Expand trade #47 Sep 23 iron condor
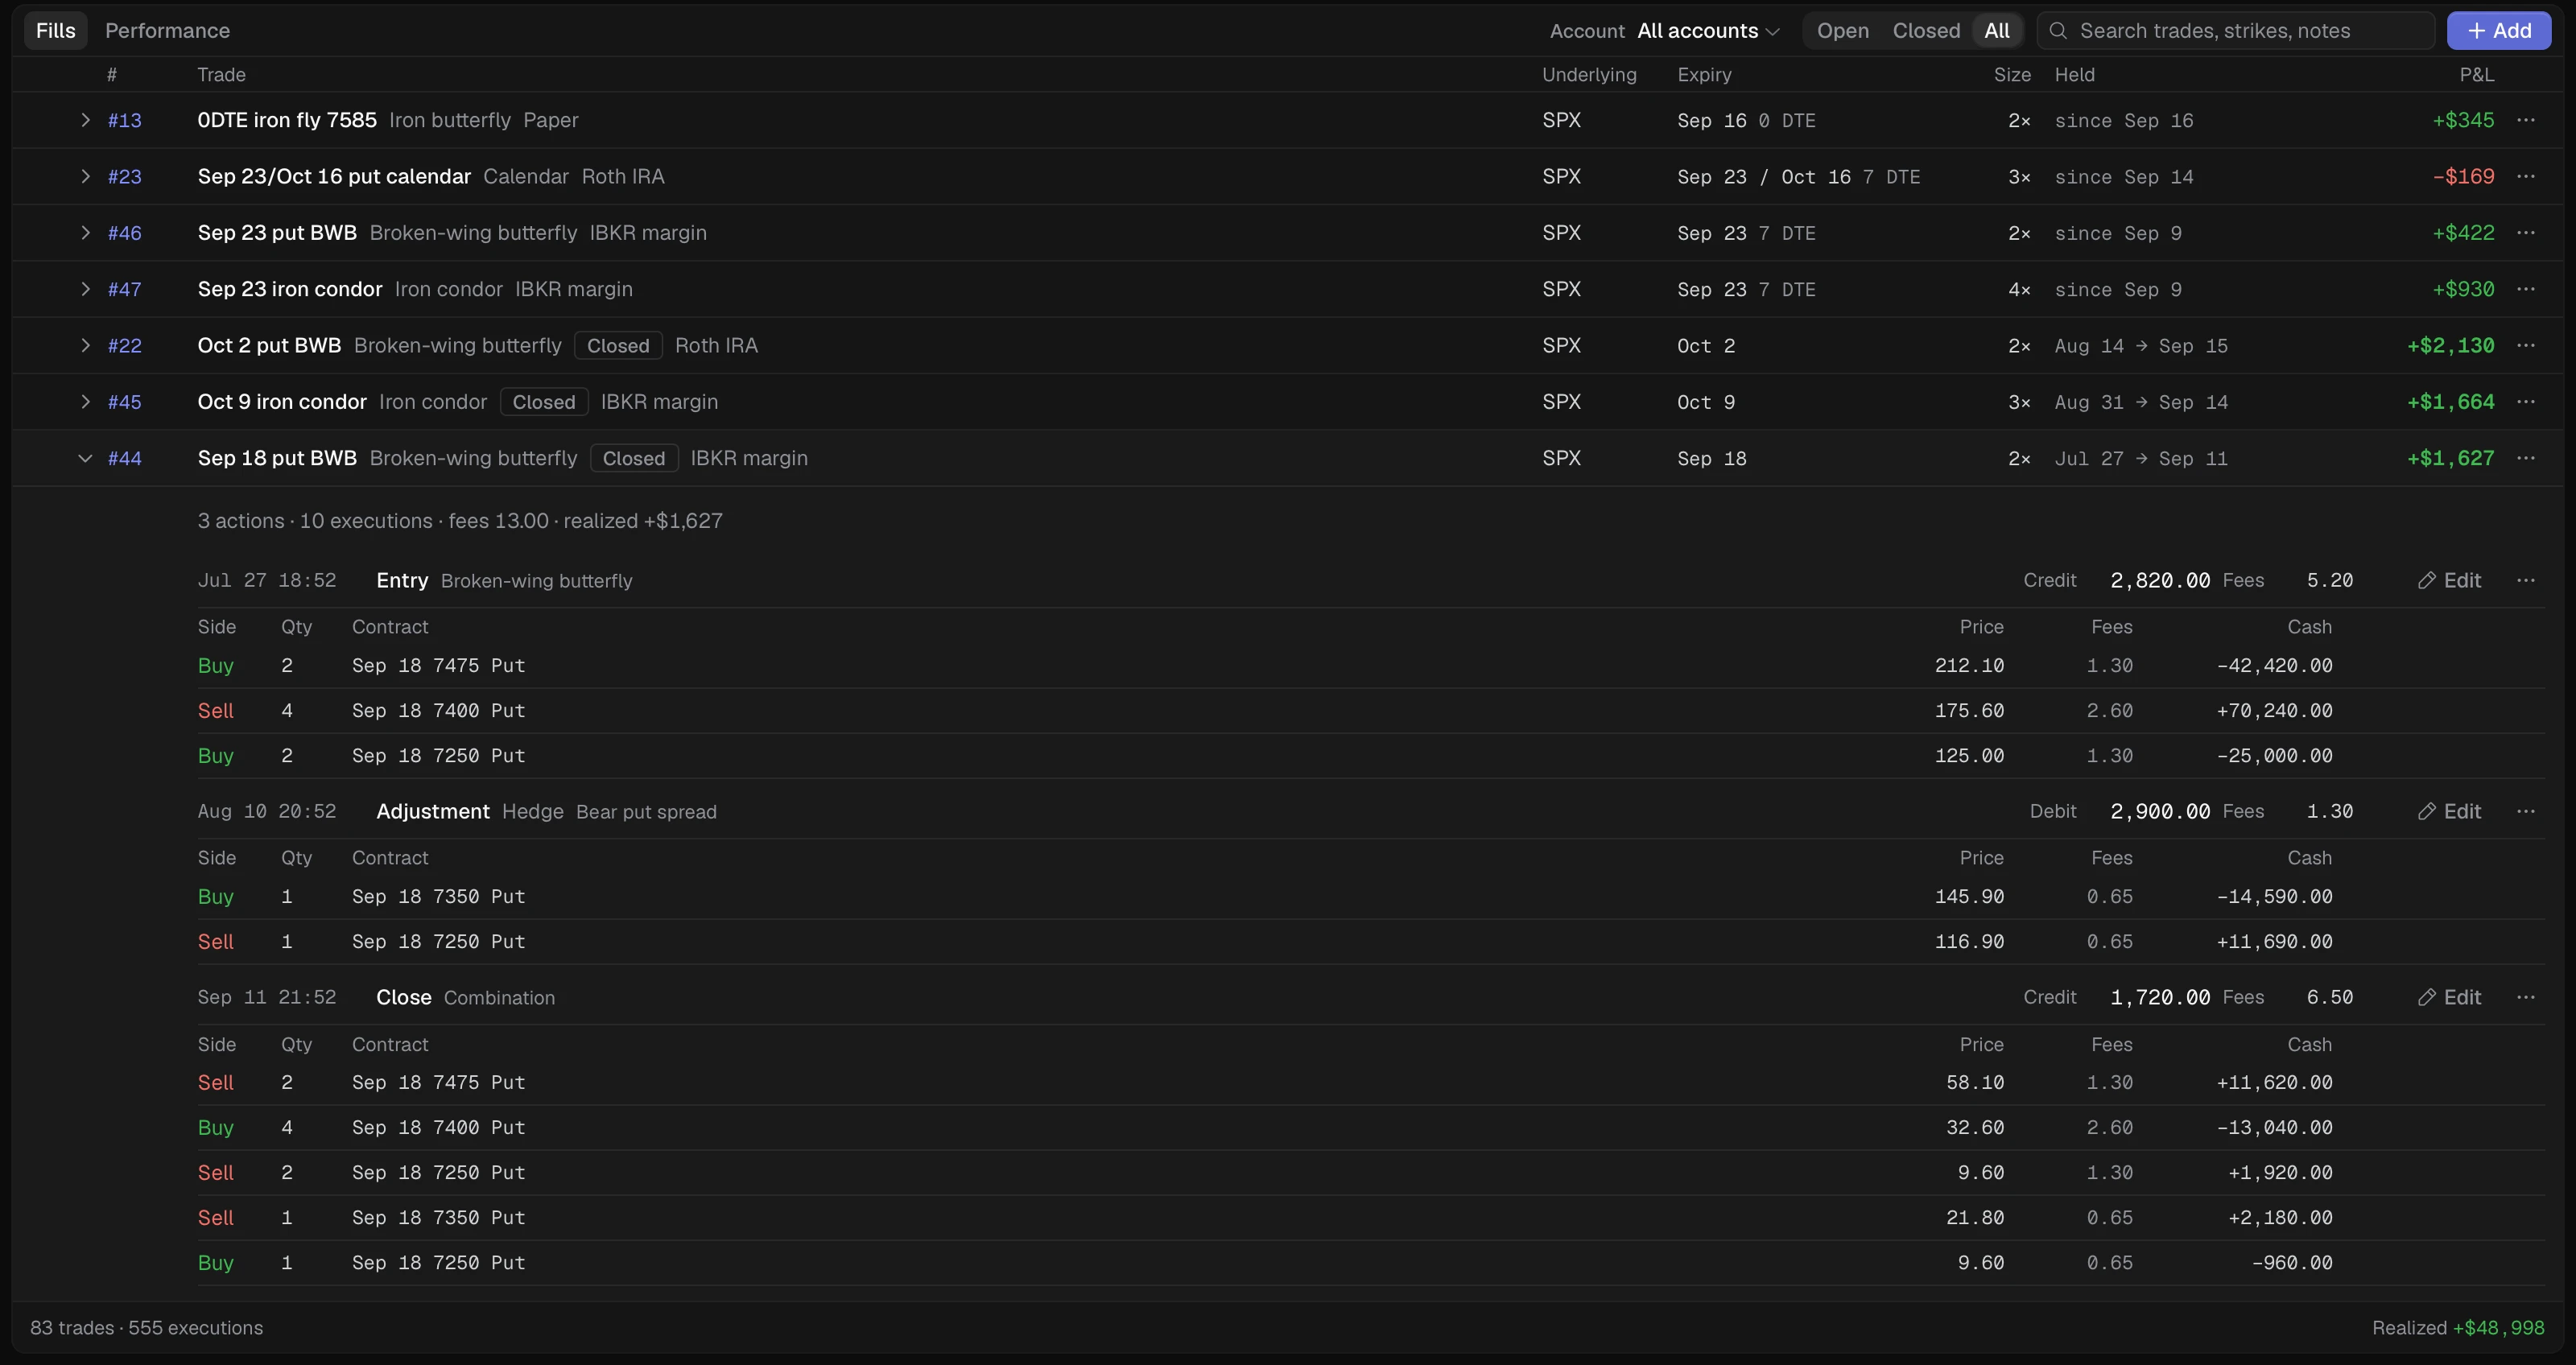The width and height of the screenshot is (2576, 1365). (x=85, y=289)
